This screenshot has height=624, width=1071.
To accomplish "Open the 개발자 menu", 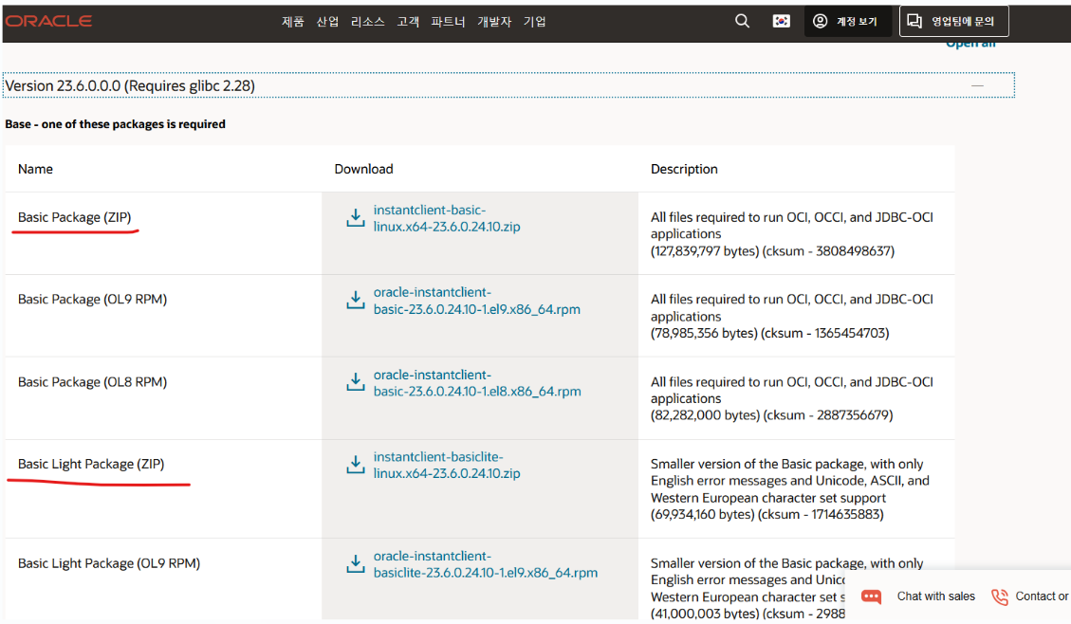I will click(494, 22).
